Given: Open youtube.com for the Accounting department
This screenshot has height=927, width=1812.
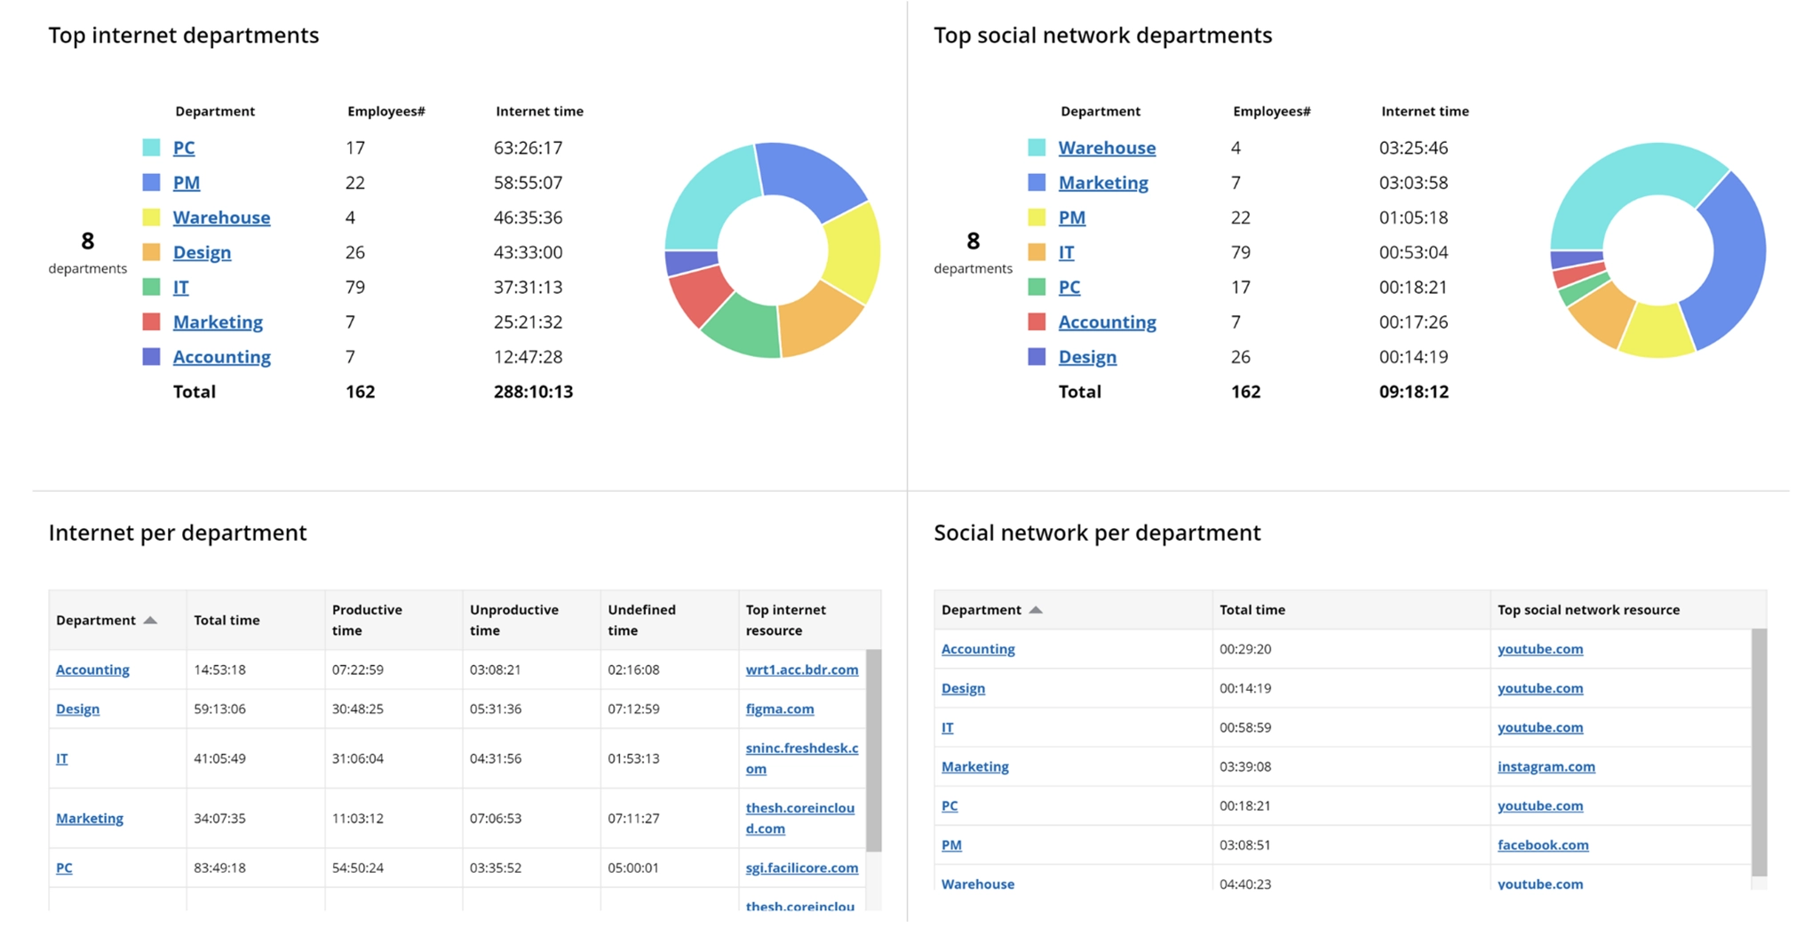Looking at the screenshot, I should tap(1540, 649).
